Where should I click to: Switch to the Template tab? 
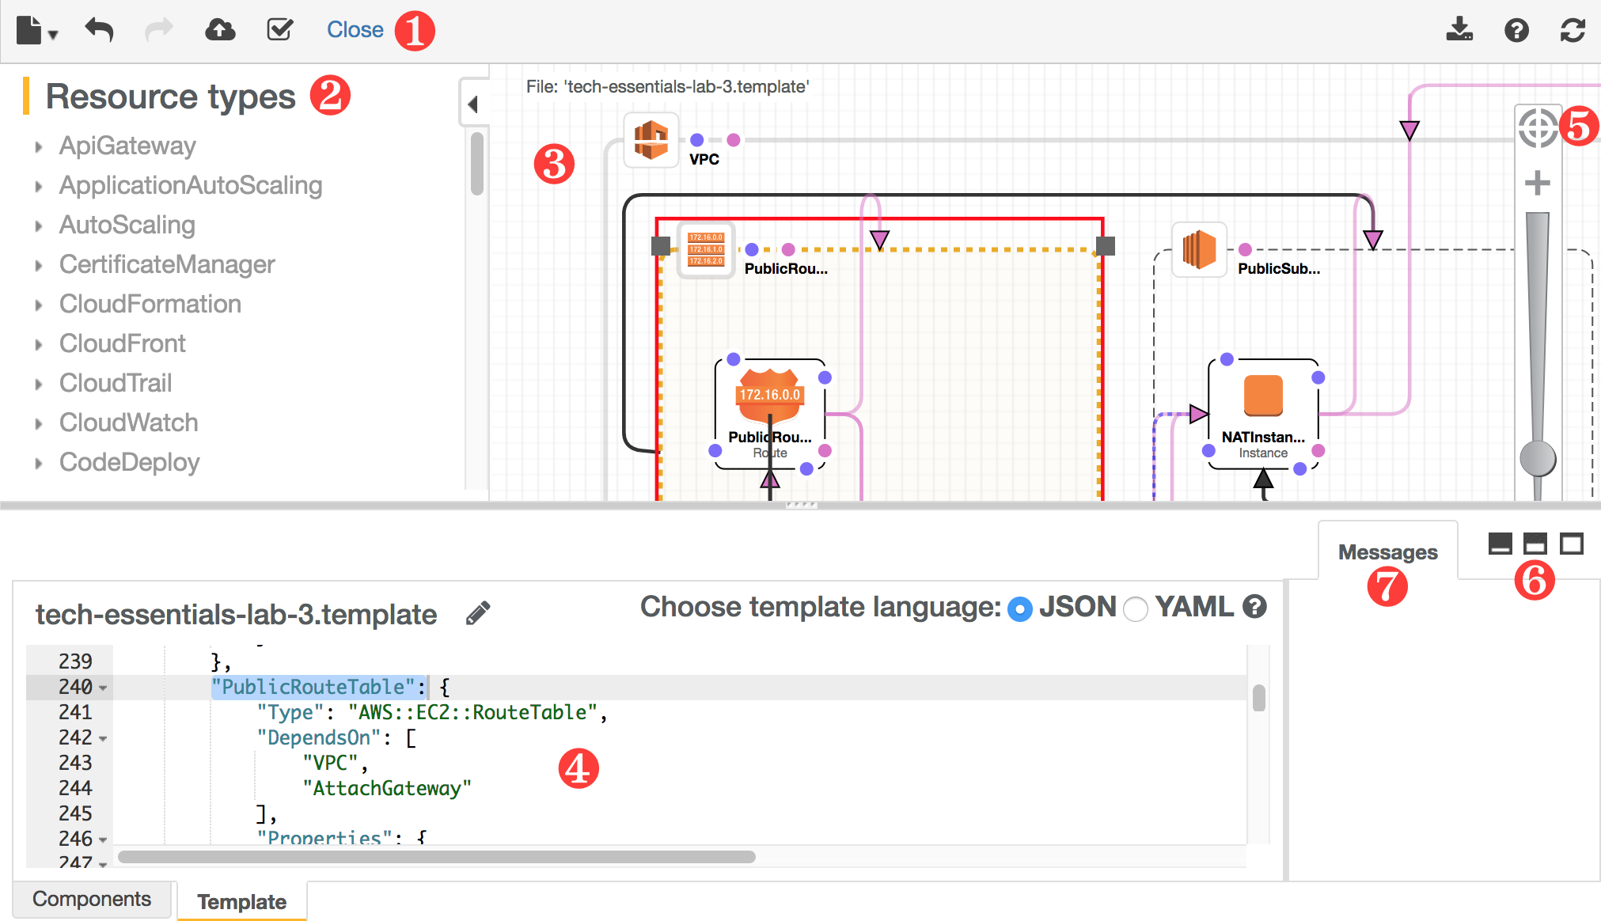pyautogui.click(x=242, y=901)
